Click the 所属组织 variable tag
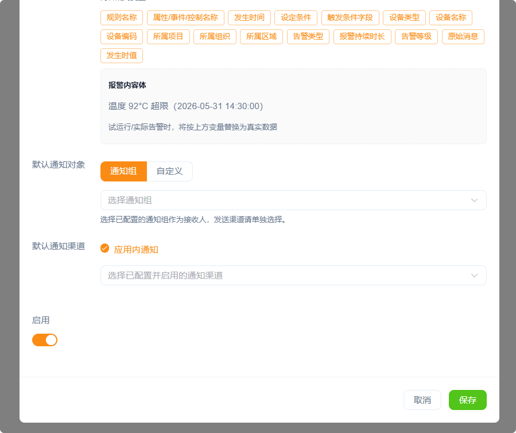Viewport: 516px width, 433px height. [x=215, y=37]
